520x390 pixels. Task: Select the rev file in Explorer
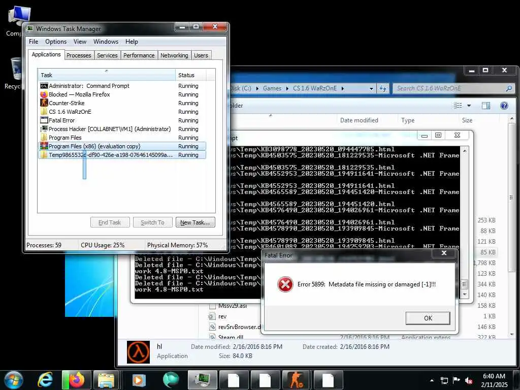[x=222, y=316]
